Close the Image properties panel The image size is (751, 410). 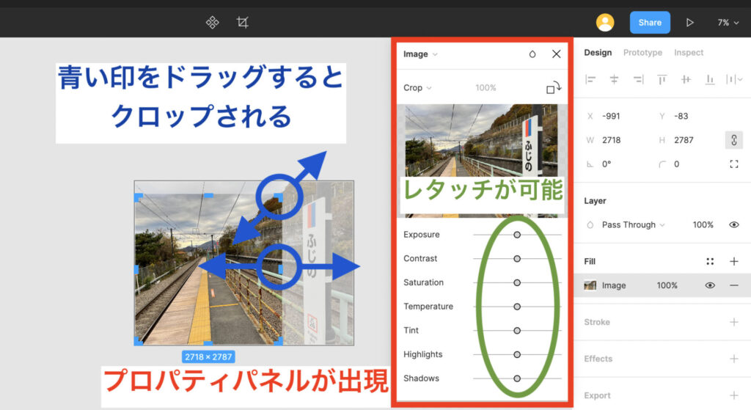pos(556,54)
